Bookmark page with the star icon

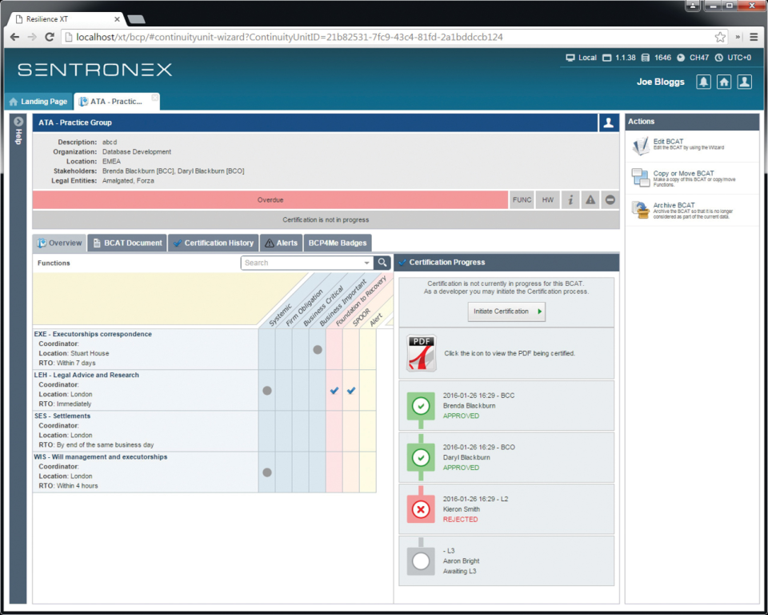tap(720, 37)
